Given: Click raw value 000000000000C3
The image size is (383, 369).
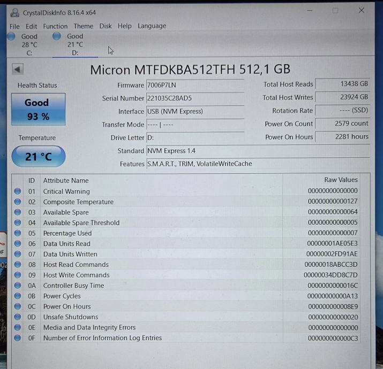Looking at the screenshot, I should tap(333, 338).
